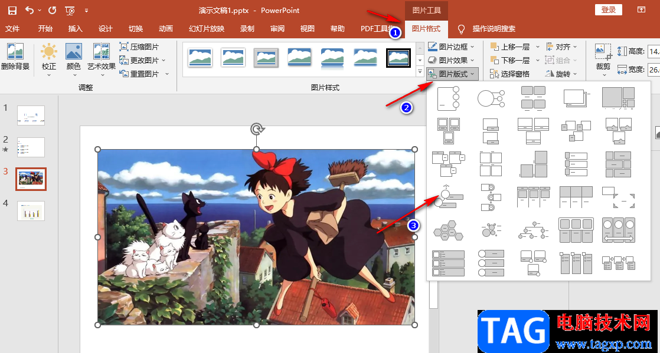Switch to the 切换 Transitions tab

click(136, 29)
